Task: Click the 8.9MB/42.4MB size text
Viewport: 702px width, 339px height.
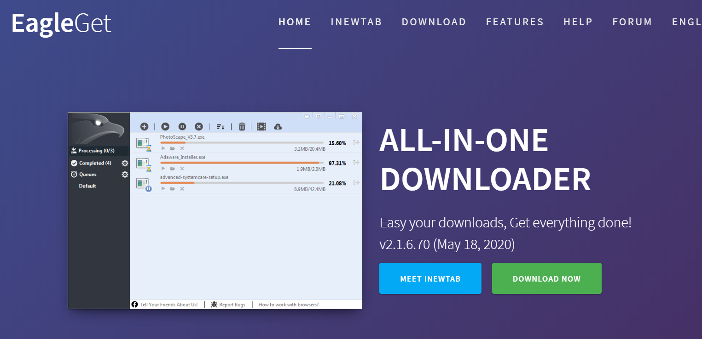Action: click(x=310, y=189)
